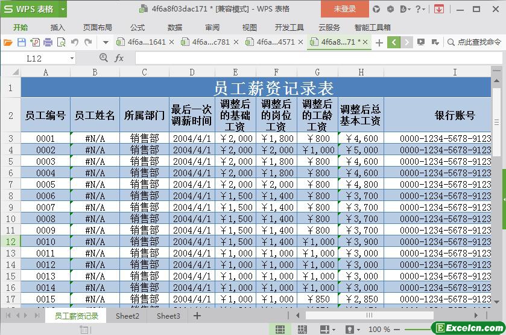The height and width of the screenshot is (335, 506).
Task: Click the print icon in toolbar
Action: tap(48, 42)
